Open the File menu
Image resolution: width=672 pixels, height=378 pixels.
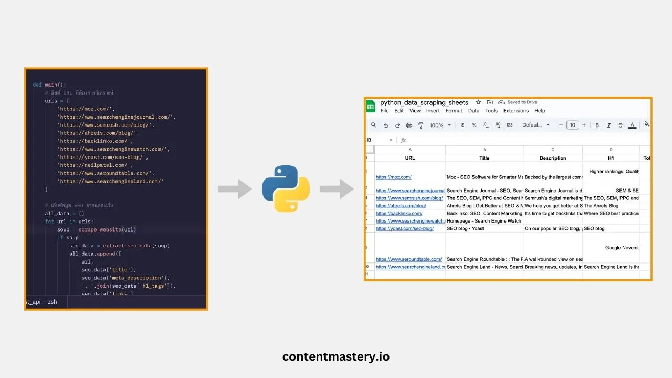[385, 111]
